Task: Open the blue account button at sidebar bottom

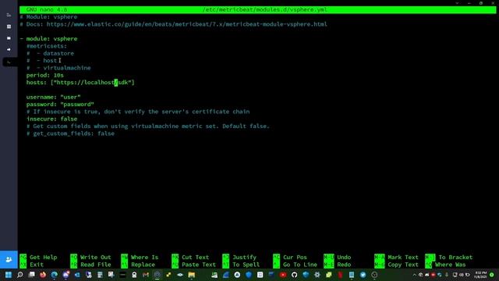Action: coord(9,259)
